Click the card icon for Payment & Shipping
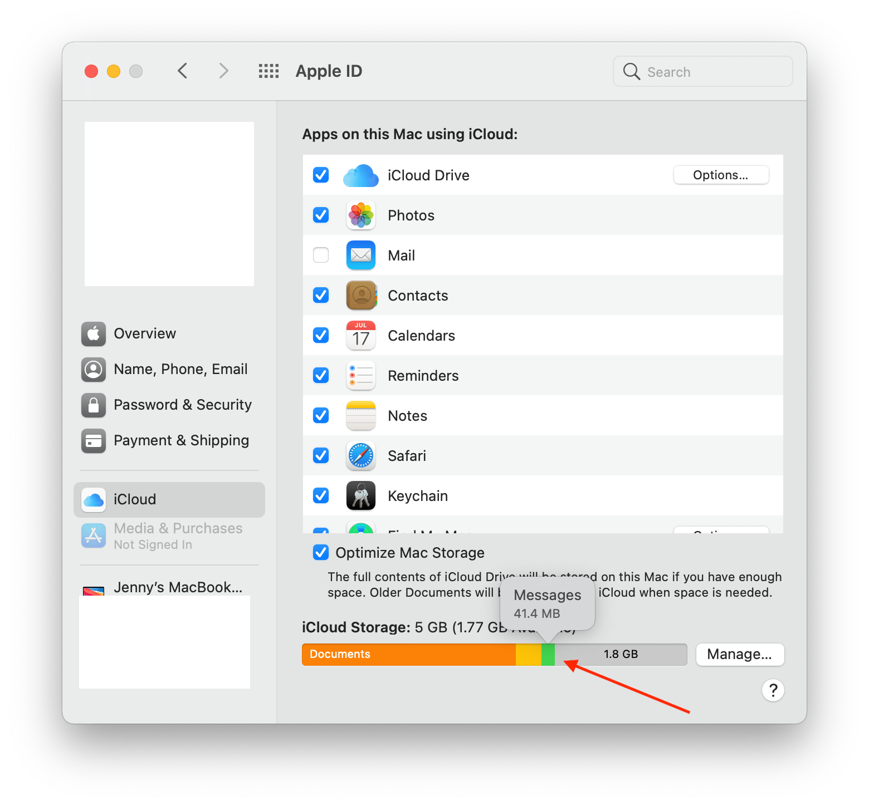This screenshot has height=806, width=869. [x=94, y=441]
